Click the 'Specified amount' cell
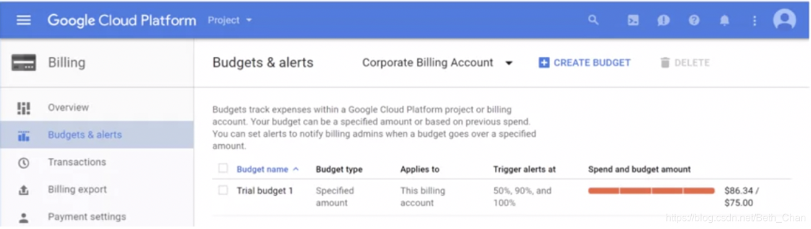This screenshot has width=811, height=229. 335,197
